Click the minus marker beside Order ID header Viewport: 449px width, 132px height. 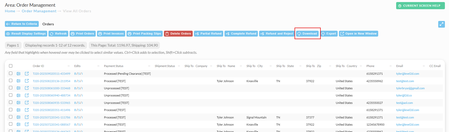pos(69,66)
